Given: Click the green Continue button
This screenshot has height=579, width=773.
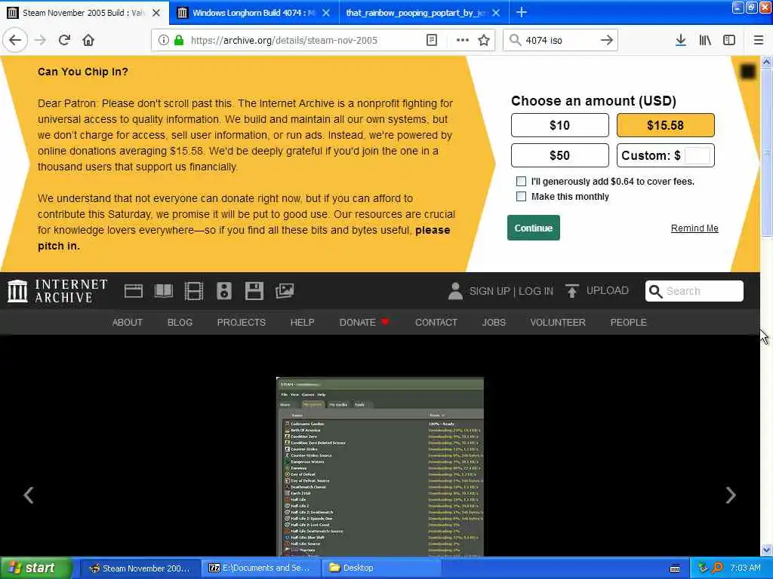Looking at the screenshot, I should click(x=534, y=228).
